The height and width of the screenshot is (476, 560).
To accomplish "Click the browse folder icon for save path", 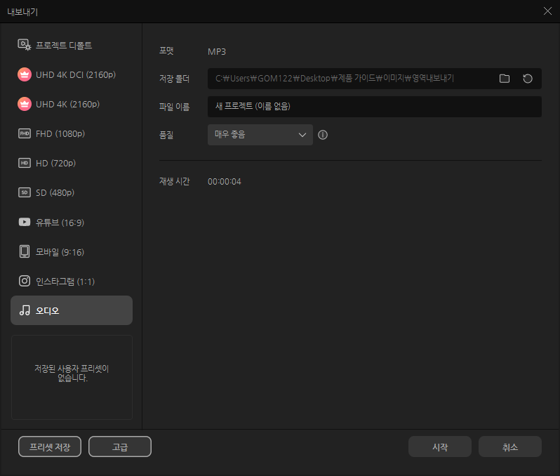I will coord(504,79).
